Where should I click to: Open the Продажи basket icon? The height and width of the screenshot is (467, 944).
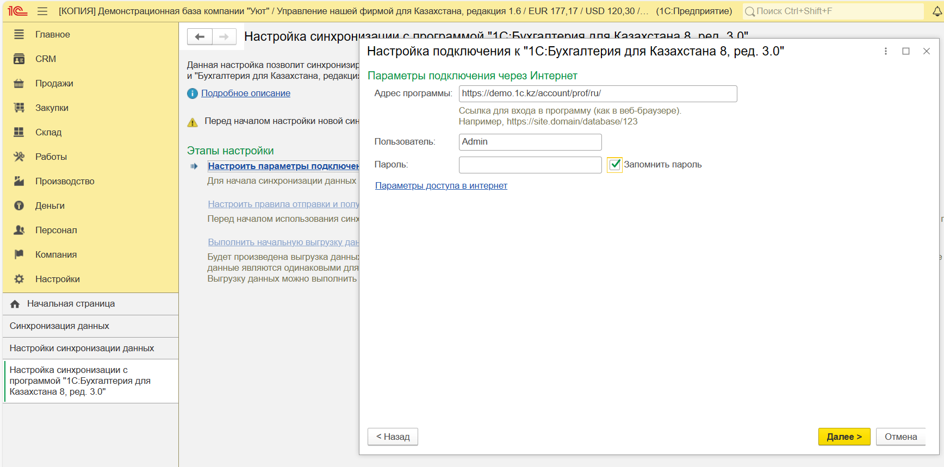pyautogui.click(x=19, y=83)
